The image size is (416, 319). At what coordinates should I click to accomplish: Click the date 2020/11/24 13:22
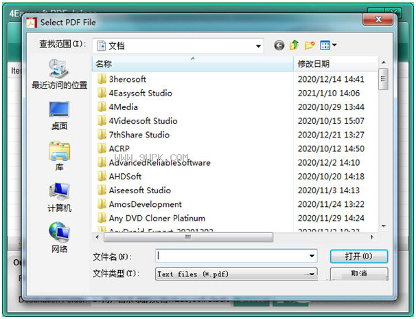pyautogui.click(x=331, y=204)
